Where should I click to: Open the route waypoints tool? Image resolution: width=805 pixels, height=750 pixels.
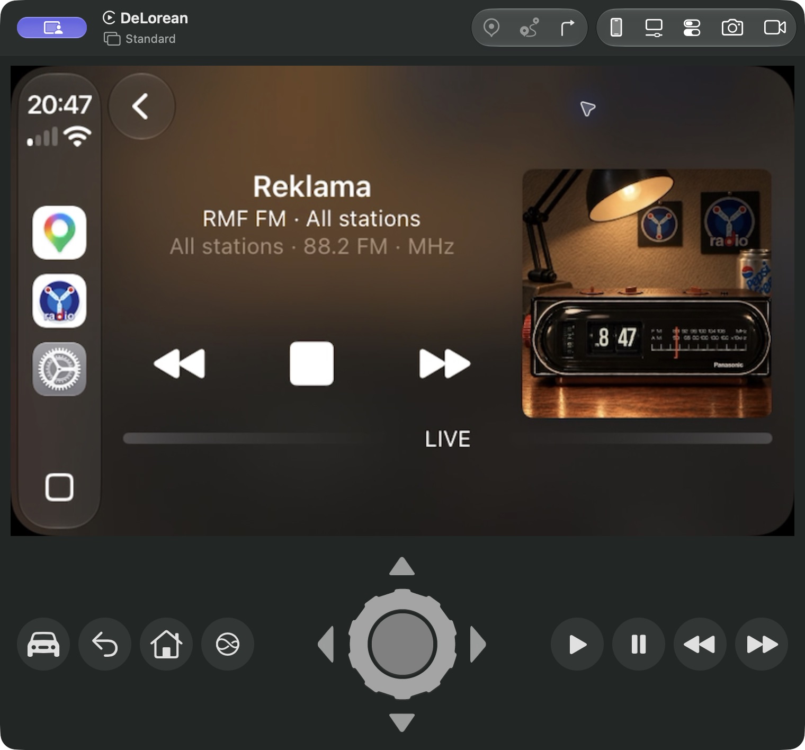529,28
